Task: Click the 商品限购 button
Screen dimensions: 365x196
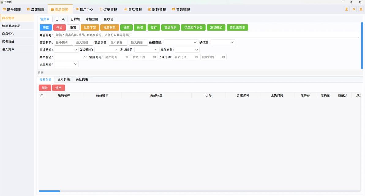Action: (170, 28)
